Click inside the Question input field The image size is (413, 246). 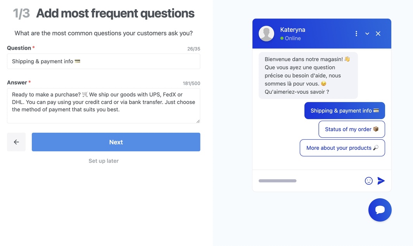[x=104, y=61]
